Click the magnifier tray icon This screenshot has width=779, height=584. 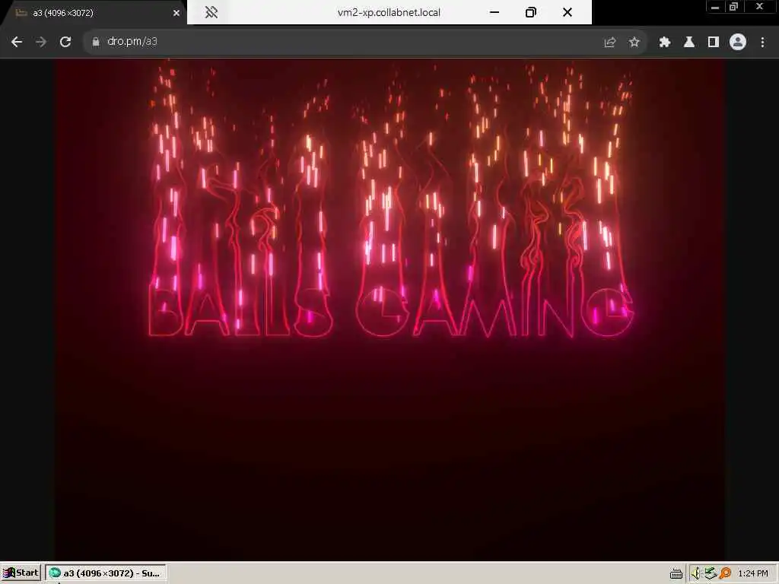click(725, 573)
